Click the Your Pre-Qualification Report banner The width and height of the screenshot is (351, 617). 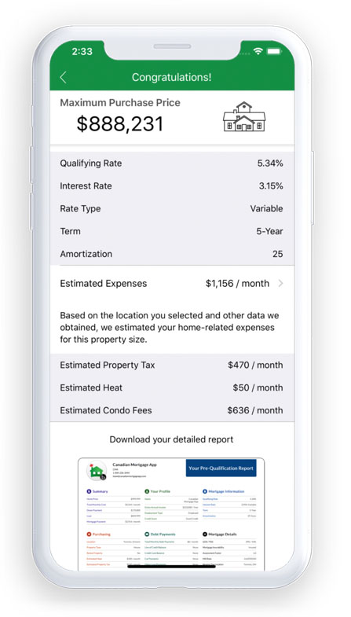(x=221, y=468)
